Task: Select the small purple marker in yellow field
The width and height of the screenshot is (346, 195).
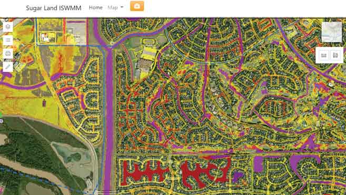Action: click(44, 103)
